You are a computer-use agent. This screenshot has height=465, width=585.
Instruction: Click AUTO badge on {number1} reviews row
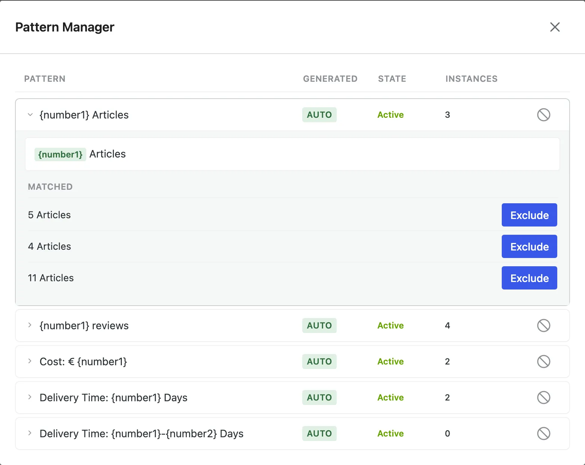(319, 325)
